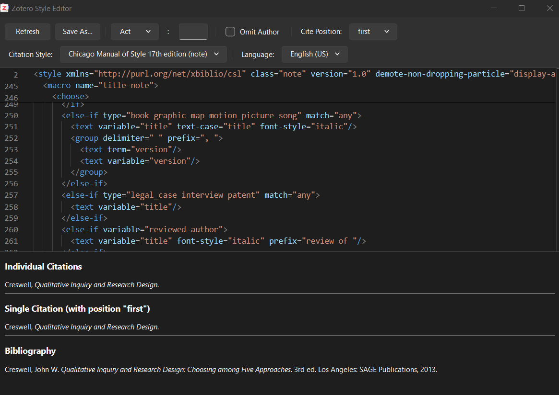Close the Zotero Style Editor window

550,8
